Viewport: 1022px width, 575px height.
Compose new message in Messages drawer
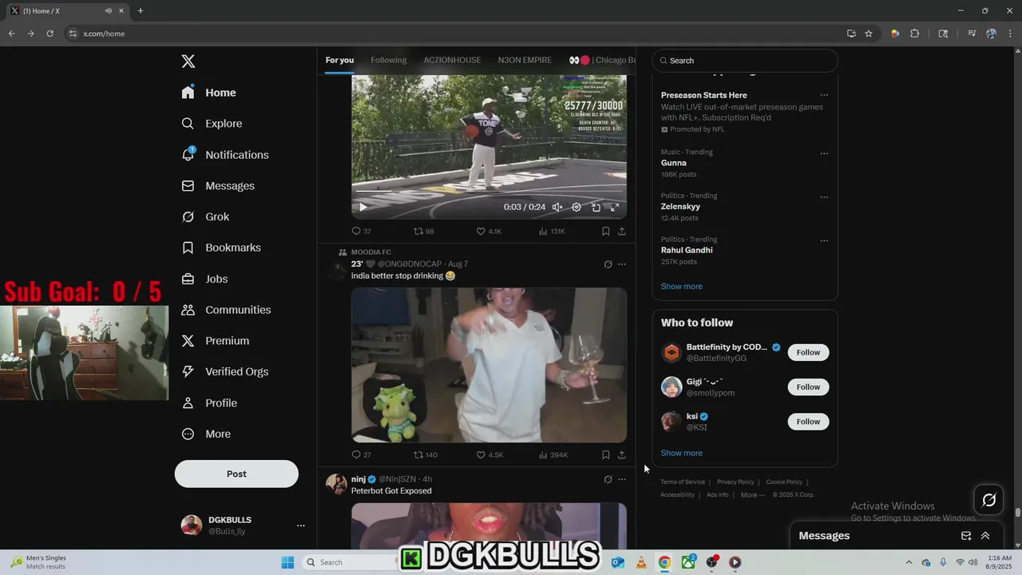click(966, 536)
